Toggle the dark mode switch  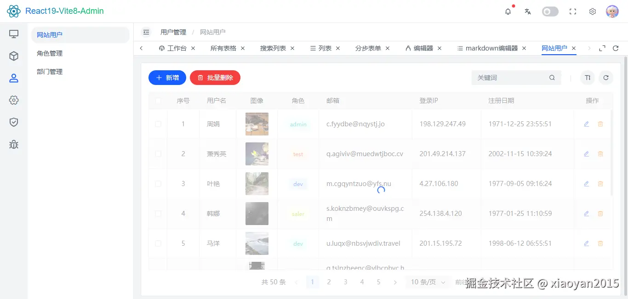click(x=550, y=11)
